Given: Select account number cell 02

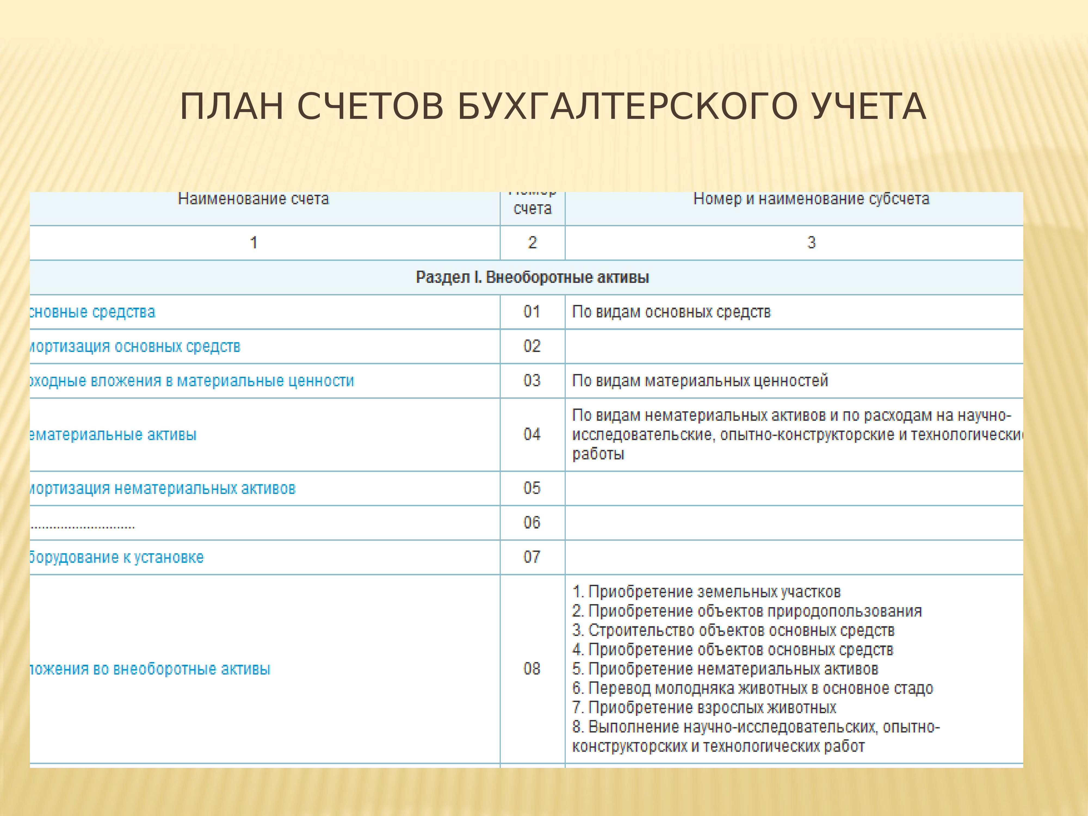Looking at the screenshot, I should [532, 346].
